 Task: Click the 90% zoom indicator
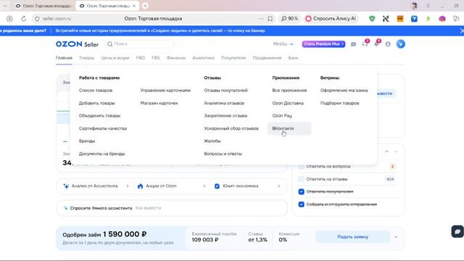pyautogui.click(x=289, y=19)
